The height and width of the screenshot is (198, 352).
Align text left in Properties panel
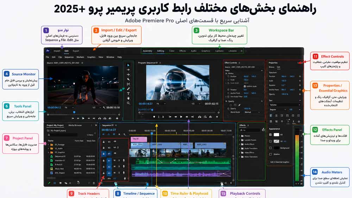click(271, 115)
